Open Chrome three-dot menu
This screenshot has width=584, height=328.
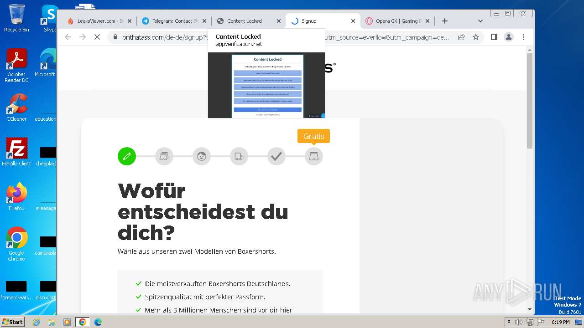tap(523, 37)
